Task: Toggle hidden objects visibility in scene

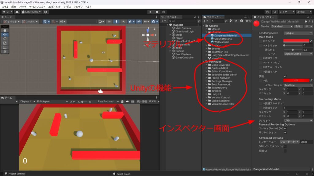Action: pos(139,22)
